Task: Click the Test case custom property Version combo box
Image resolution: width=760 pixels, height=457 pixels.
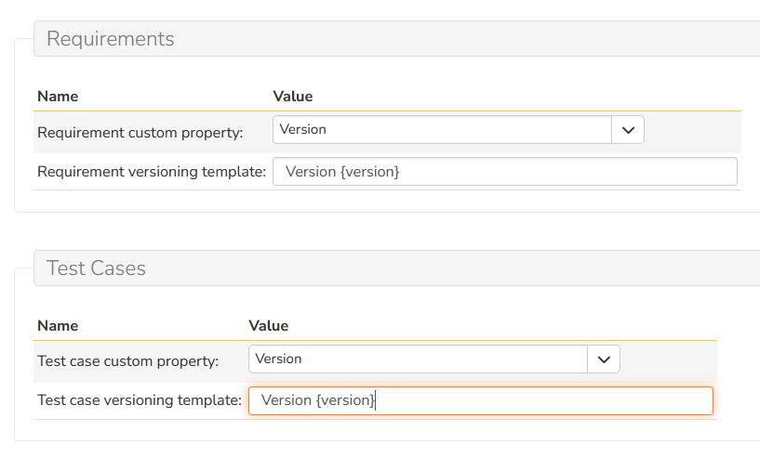Action: click(x=418, y=359)
